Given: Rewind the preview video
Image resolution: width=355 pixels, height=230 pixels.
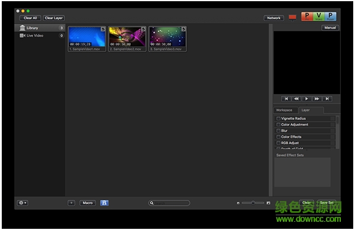Looking at the screenshot, I should [296, 99].
